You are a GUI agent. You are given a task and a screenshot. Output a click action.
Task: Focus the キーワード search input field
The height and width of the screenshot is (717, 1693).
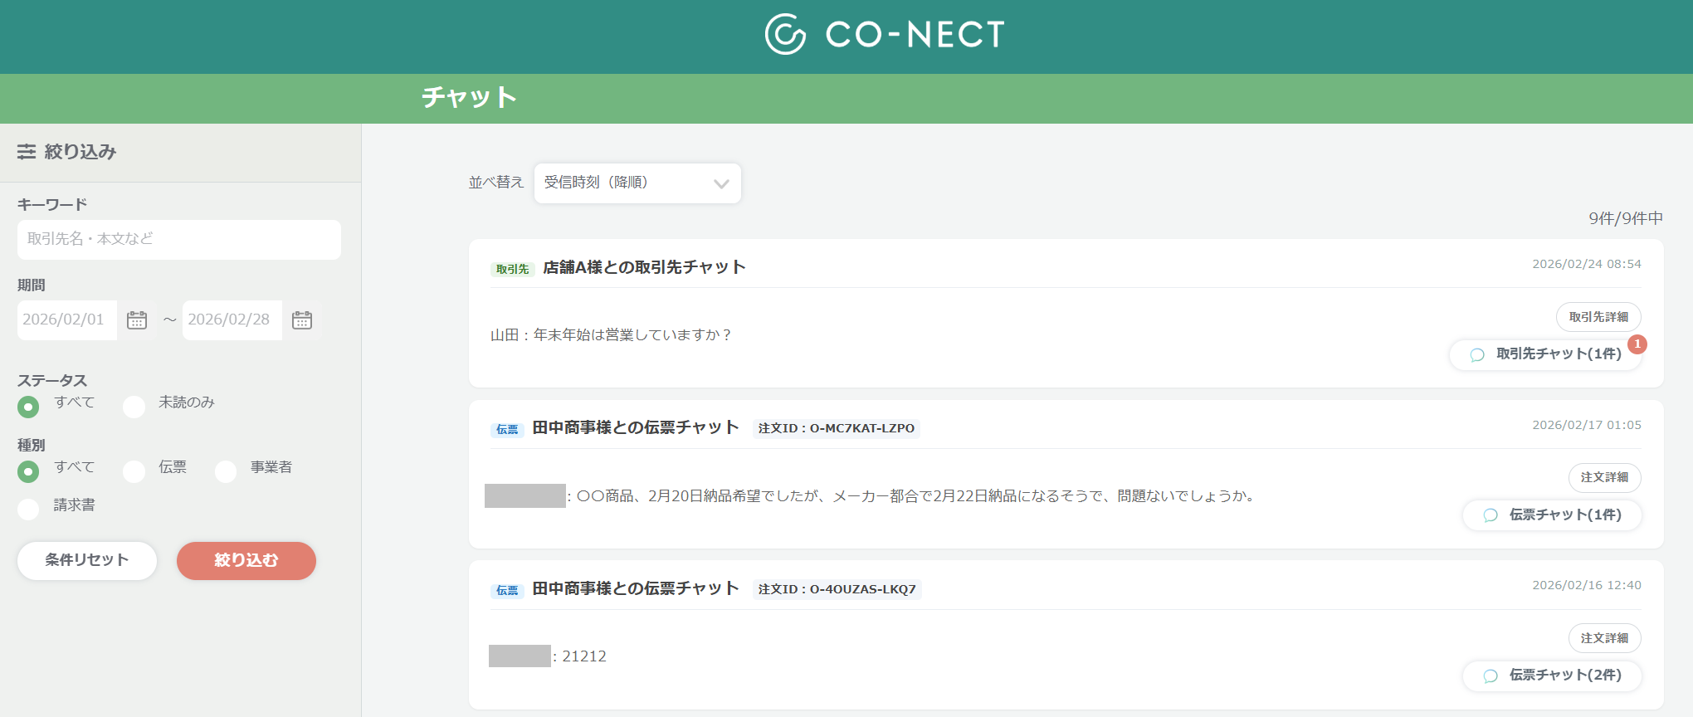point(179,239)
